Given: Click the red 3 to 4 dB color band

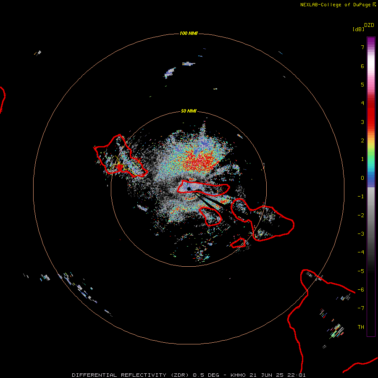Looking at the screenshot, I should pyautogui.click(x=371, y=113).
